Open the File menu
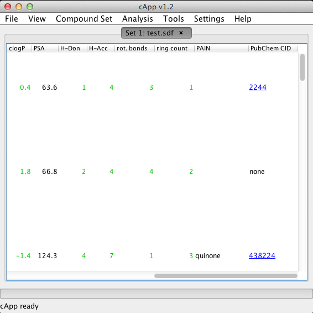The height and width of the screenshot is (313, 313). [x=12, y=19]
